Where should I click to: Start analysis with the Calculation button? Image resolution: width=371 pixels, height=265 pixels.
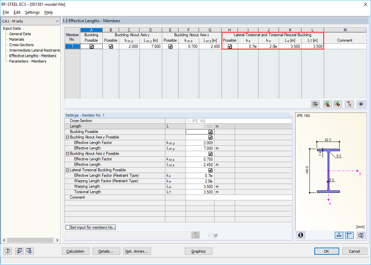[x=75, y=251]
